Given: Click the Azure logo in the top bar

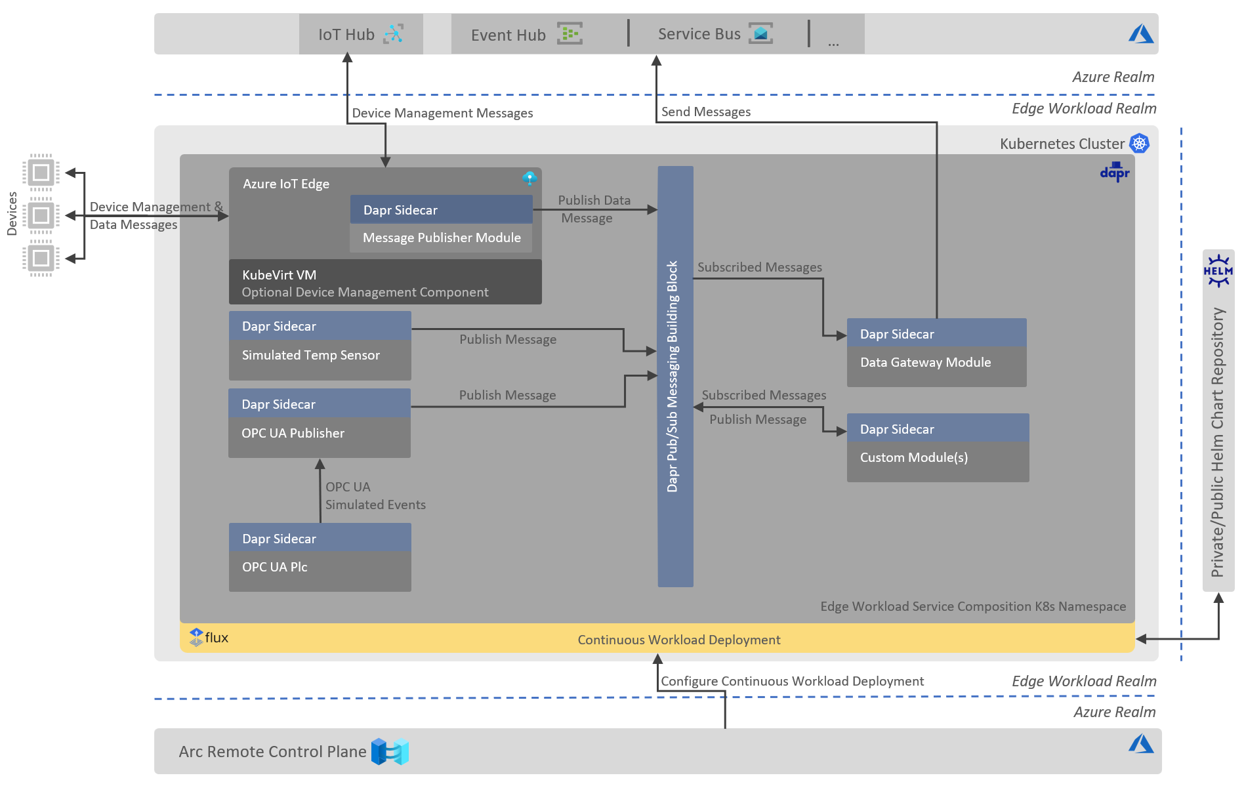Looking at the screenshot, I should coord(1140,34).
